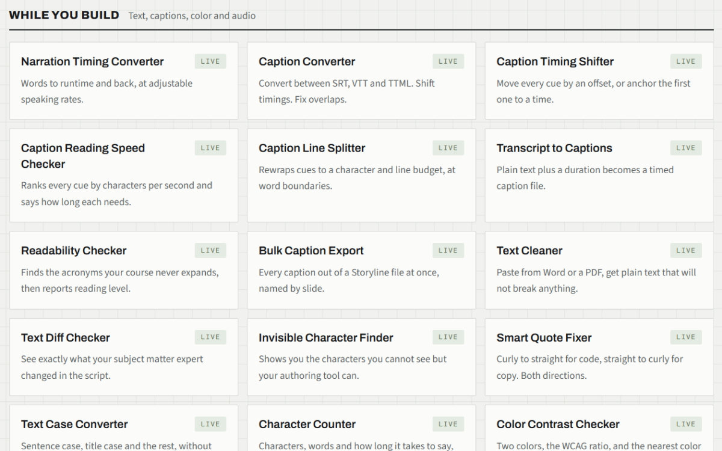The image size is (722, 451).
Task: Click LIVE badge on Caption Reading Speed Checker
Action: 211,148
